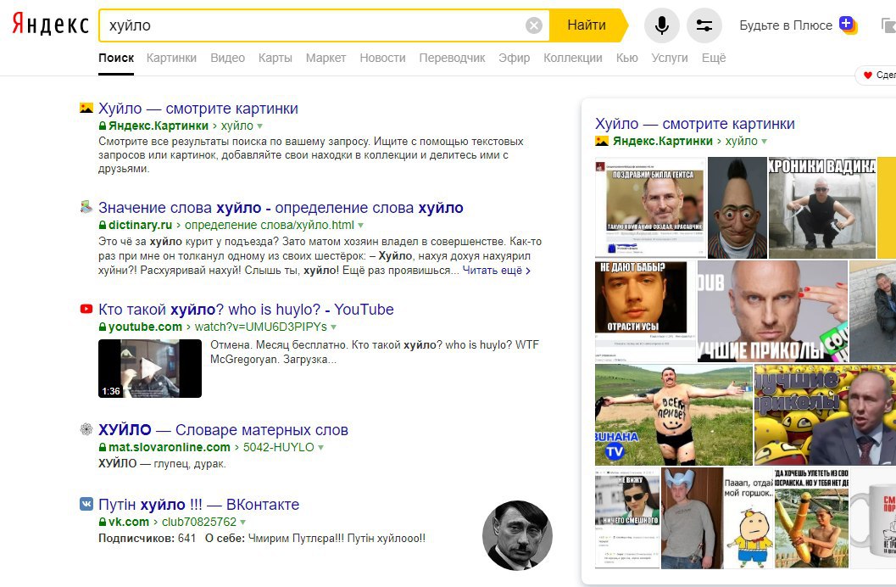Expand dropdown arrow in right panel Яндекс.Картинки
The width and height of the screenshot is (896, 587).
point(764,141)
